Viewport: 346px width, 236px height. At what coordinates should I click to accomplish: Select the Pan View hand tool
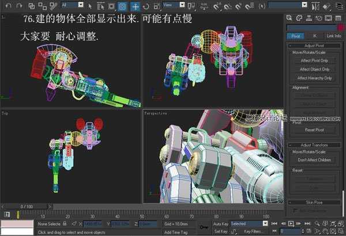point(325,231)
